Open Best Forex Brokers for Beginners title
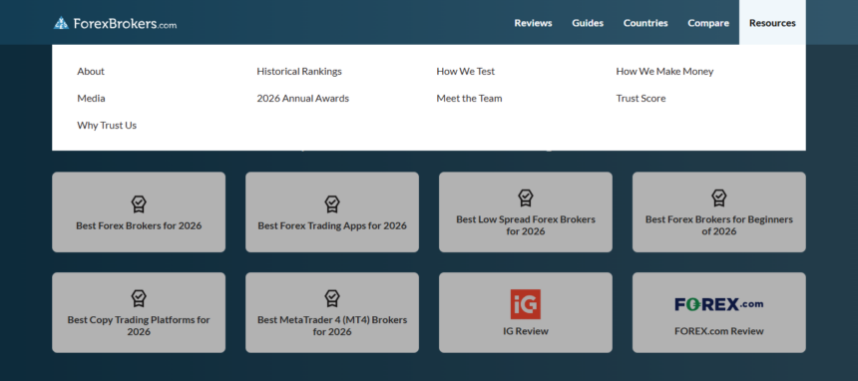This screenshot has height=381, width=858. pos(719,225)
